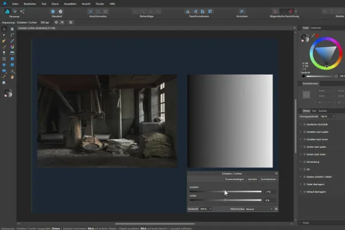Image resolution: width=345 pixels, height=230 pixels.
Task: Enable the Gaußsche Unschärfe effect checkbox
Action: point(305,124)
